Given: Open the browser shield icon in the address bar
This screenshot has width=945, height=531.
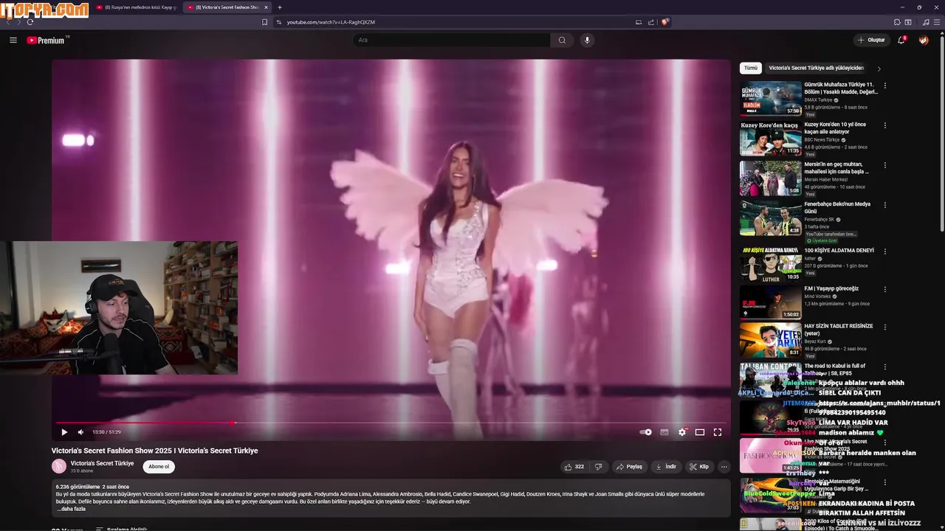Looking at the screenshot, I should [664, 22].
